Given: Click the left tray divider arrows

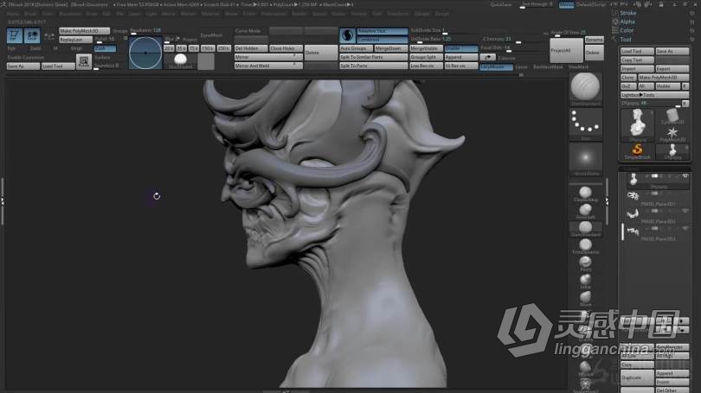Looking at the screenshot, I should coord(3,201).
